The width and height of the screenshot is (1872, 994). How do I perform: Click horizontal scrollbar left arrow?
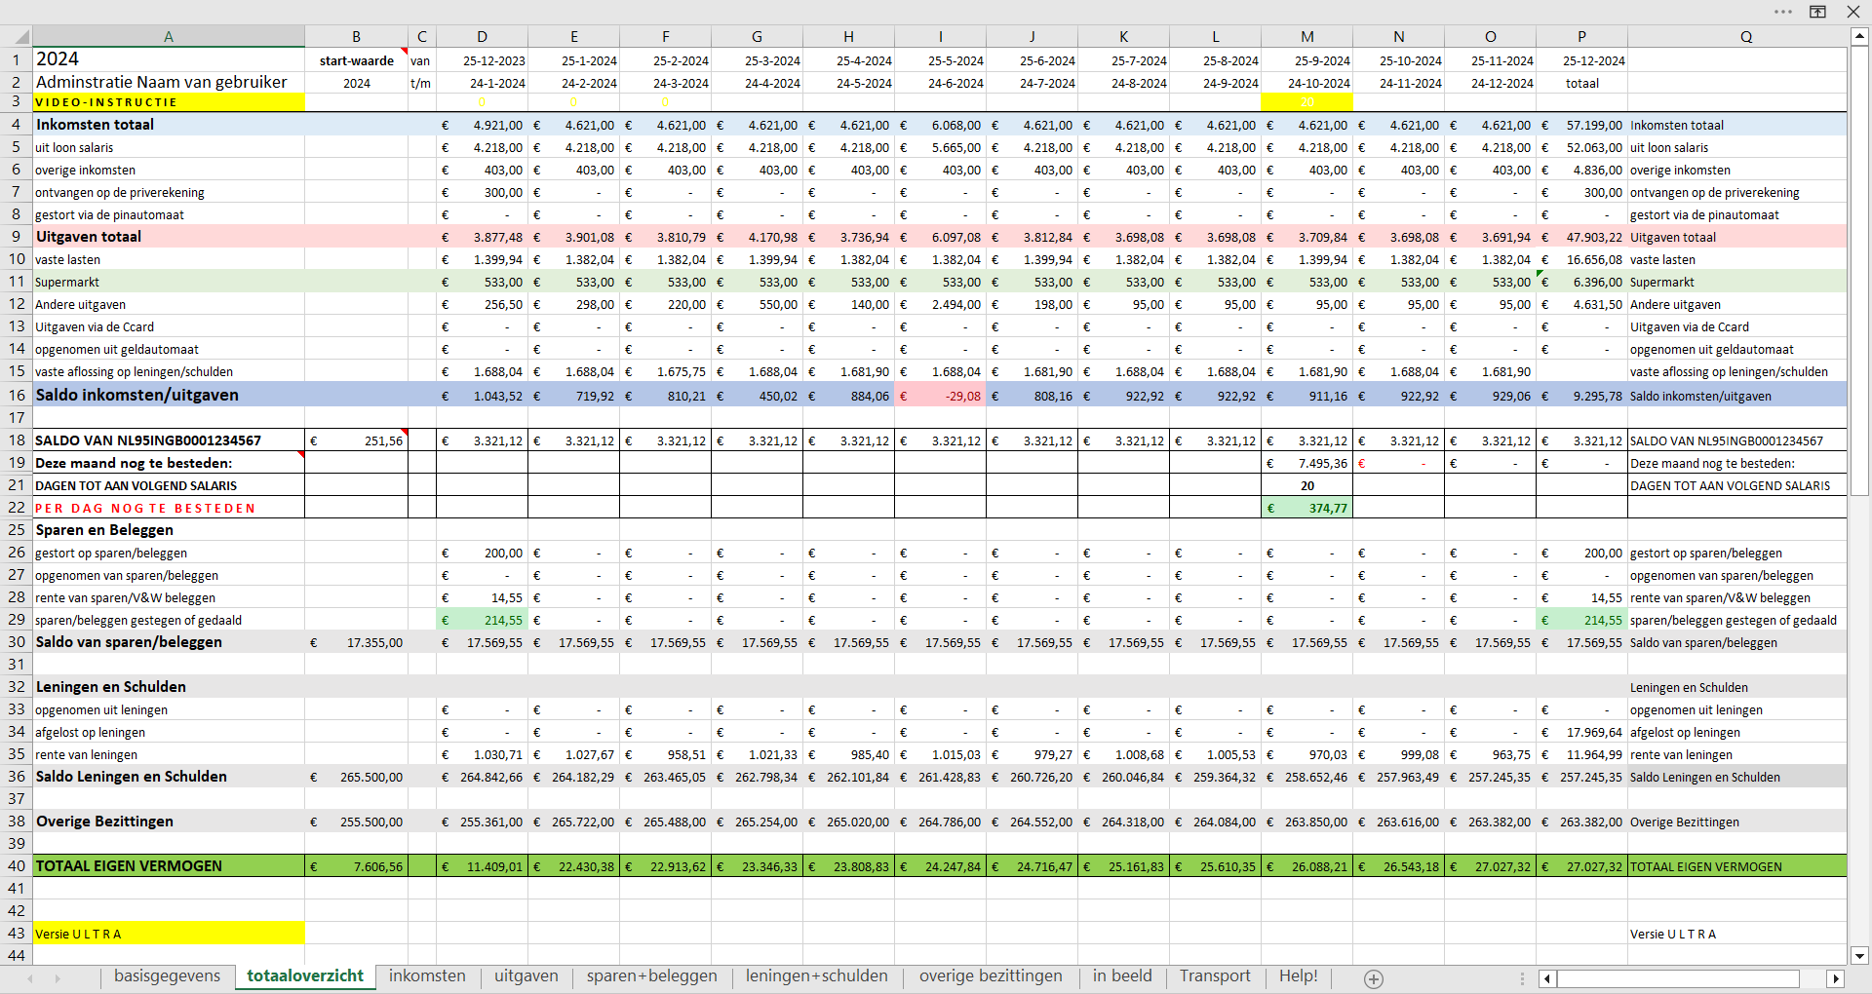click(1547, 978)
